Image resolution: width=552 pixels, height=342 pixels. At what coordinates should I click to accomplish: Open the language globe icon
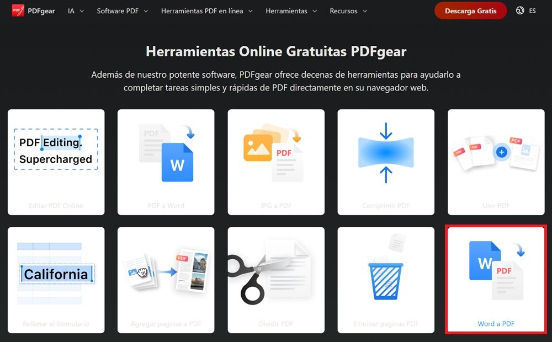pyautogui.click(x=520, y=10)
